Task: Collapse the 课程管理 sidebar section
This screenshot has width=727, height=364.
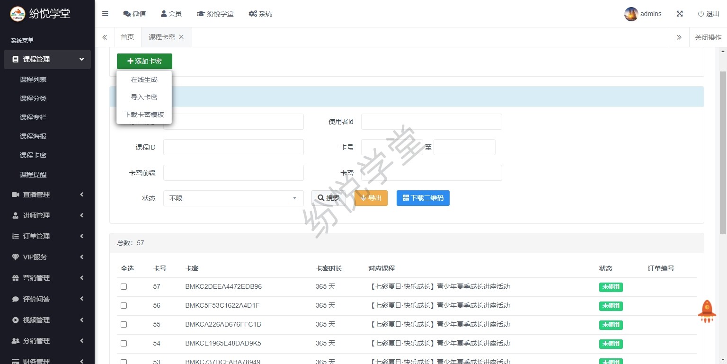Action: click(x=47, y=59)
